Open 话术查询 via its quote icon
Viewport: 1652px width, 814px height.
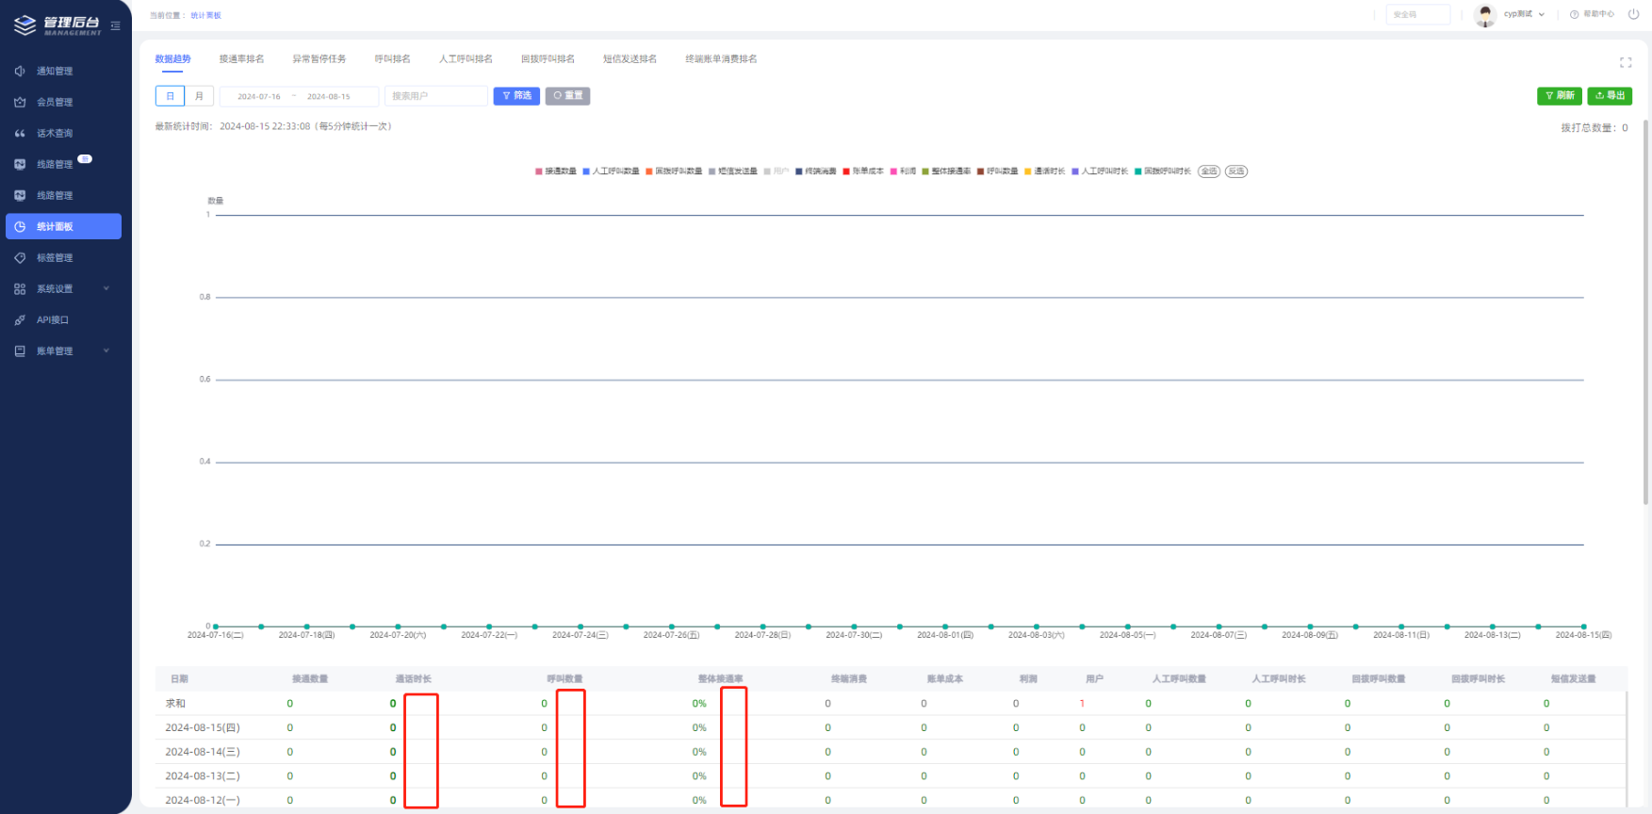20,134
